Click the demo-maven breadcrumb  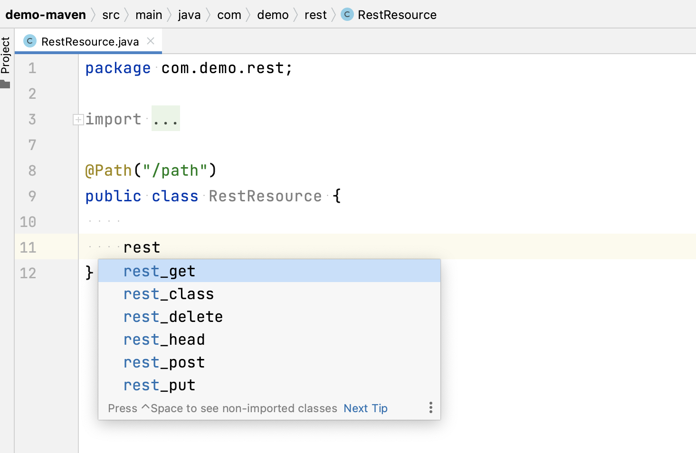(46, 15)
